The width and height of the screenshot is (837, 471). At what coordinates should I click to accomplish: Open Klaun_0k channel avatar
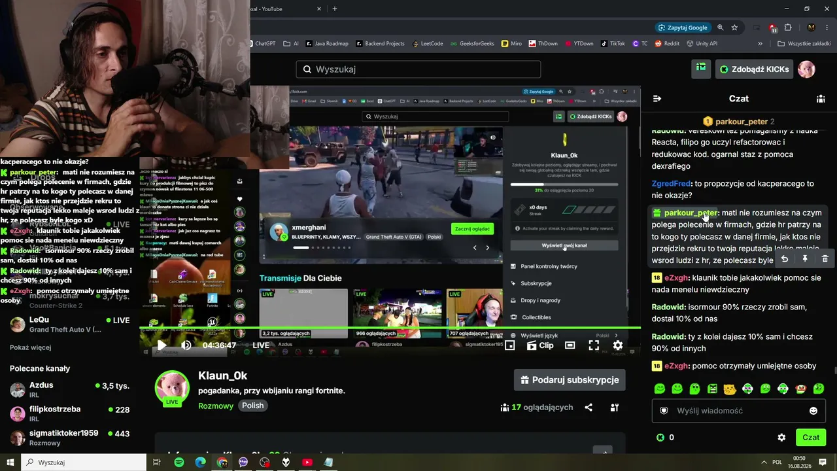tap(172, 388)
